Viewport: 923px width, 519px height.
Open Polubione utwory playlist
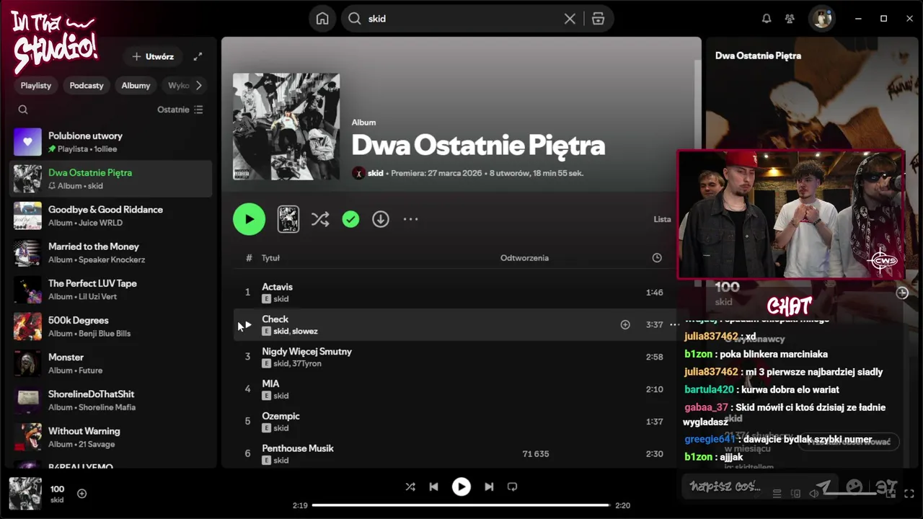(x=111, y=142)
